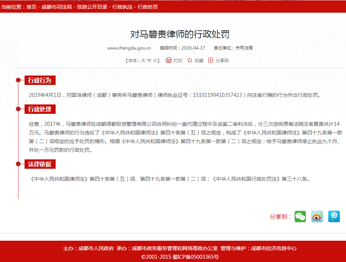This screenshot has height=262, width=346.
Task: Click the star favorite icon
Action: tap(190, 60)
